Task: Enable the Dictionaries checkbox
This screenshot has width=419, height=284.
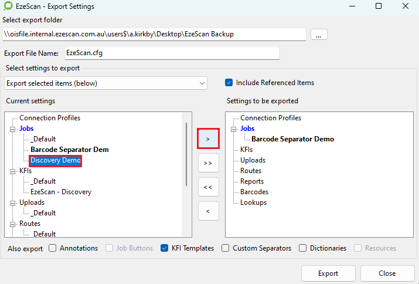Action: [x=303, y=248]
